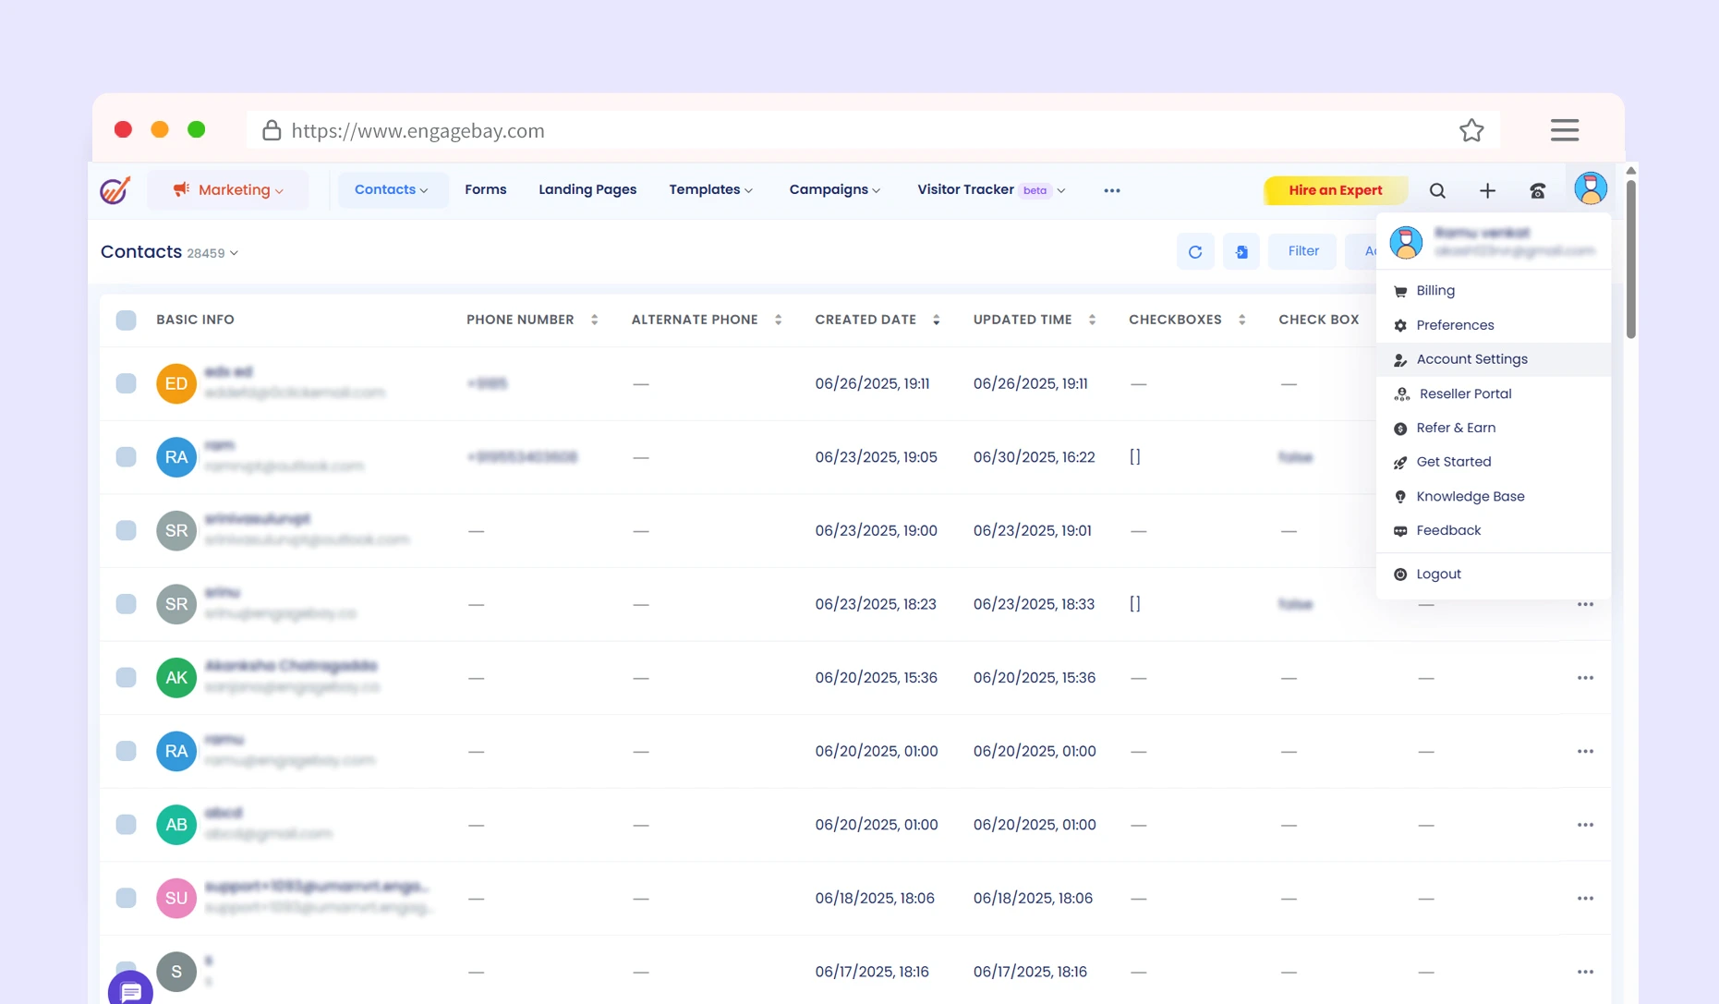Click the search magnifier icon
Viewport: 1719px width, 1004px height.
1437,190
